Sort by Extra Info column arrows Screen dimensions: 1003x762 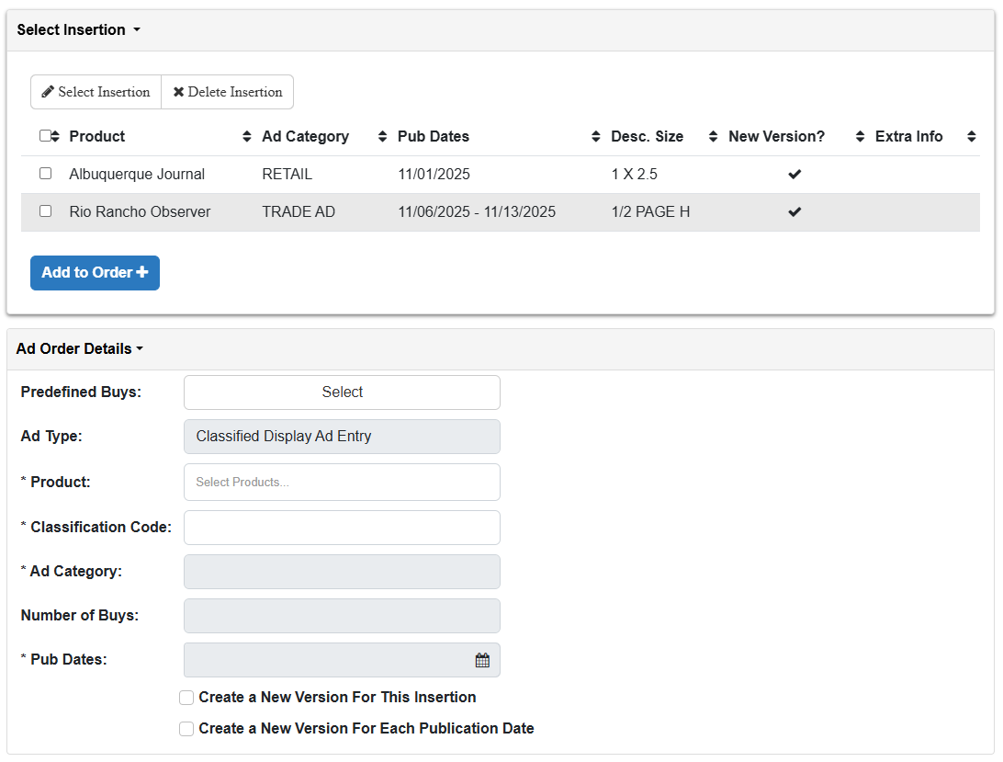971,136
